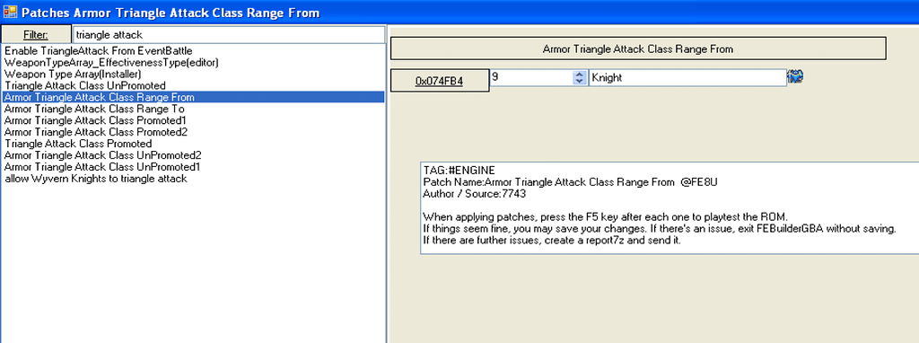Click the 'Armor Triangle Attack Class Range From' header
Viewport: 919px width, 343px height.
[638, 48]
